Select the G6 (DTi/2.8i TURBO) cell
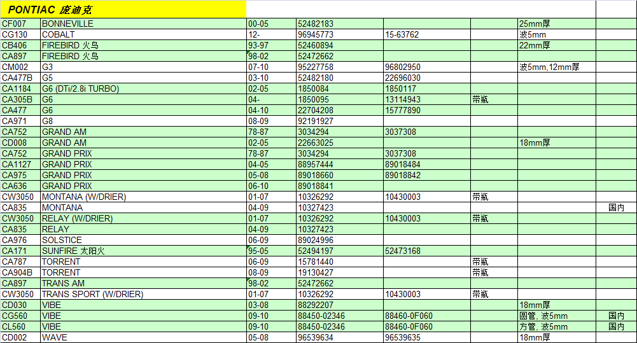The image size is (637, 343). pyautogui.click(x=143, y=88)
